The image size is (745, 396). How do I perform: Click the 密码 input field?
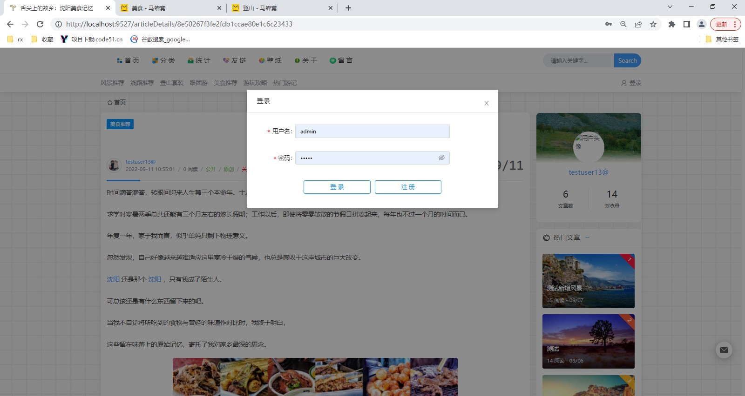tap(372, 158)
